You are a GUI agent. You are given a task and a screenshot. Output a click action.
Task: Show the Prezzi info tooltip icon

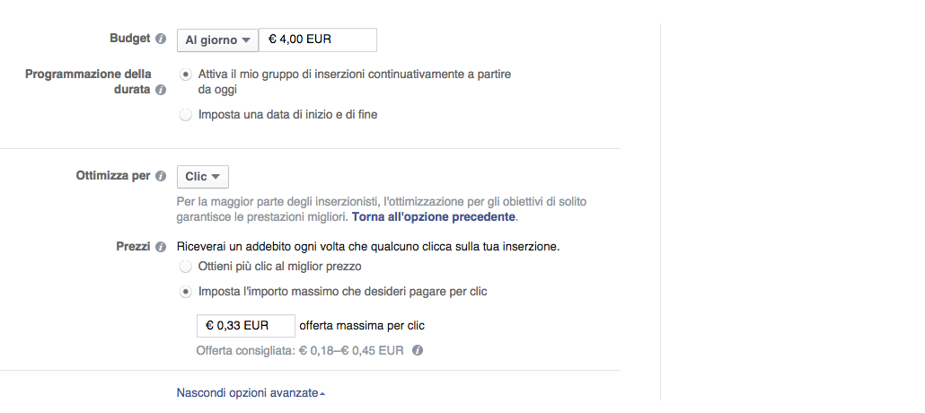161,247
